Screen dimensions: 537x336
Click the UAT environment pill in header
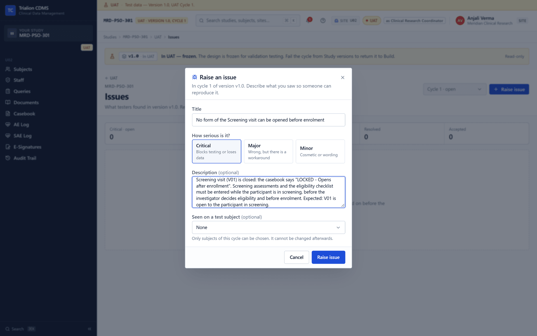(372, 20)
